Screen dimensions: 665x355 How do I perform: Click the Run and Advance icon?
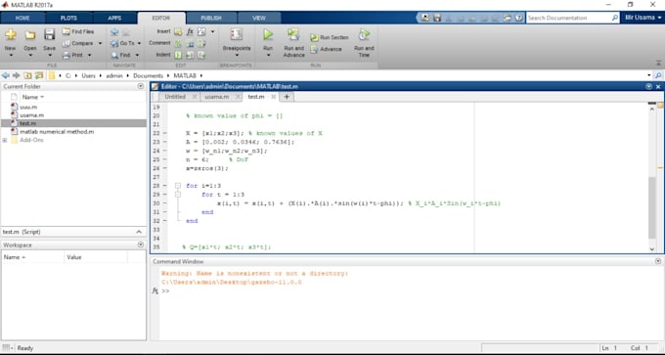(293, 35)
